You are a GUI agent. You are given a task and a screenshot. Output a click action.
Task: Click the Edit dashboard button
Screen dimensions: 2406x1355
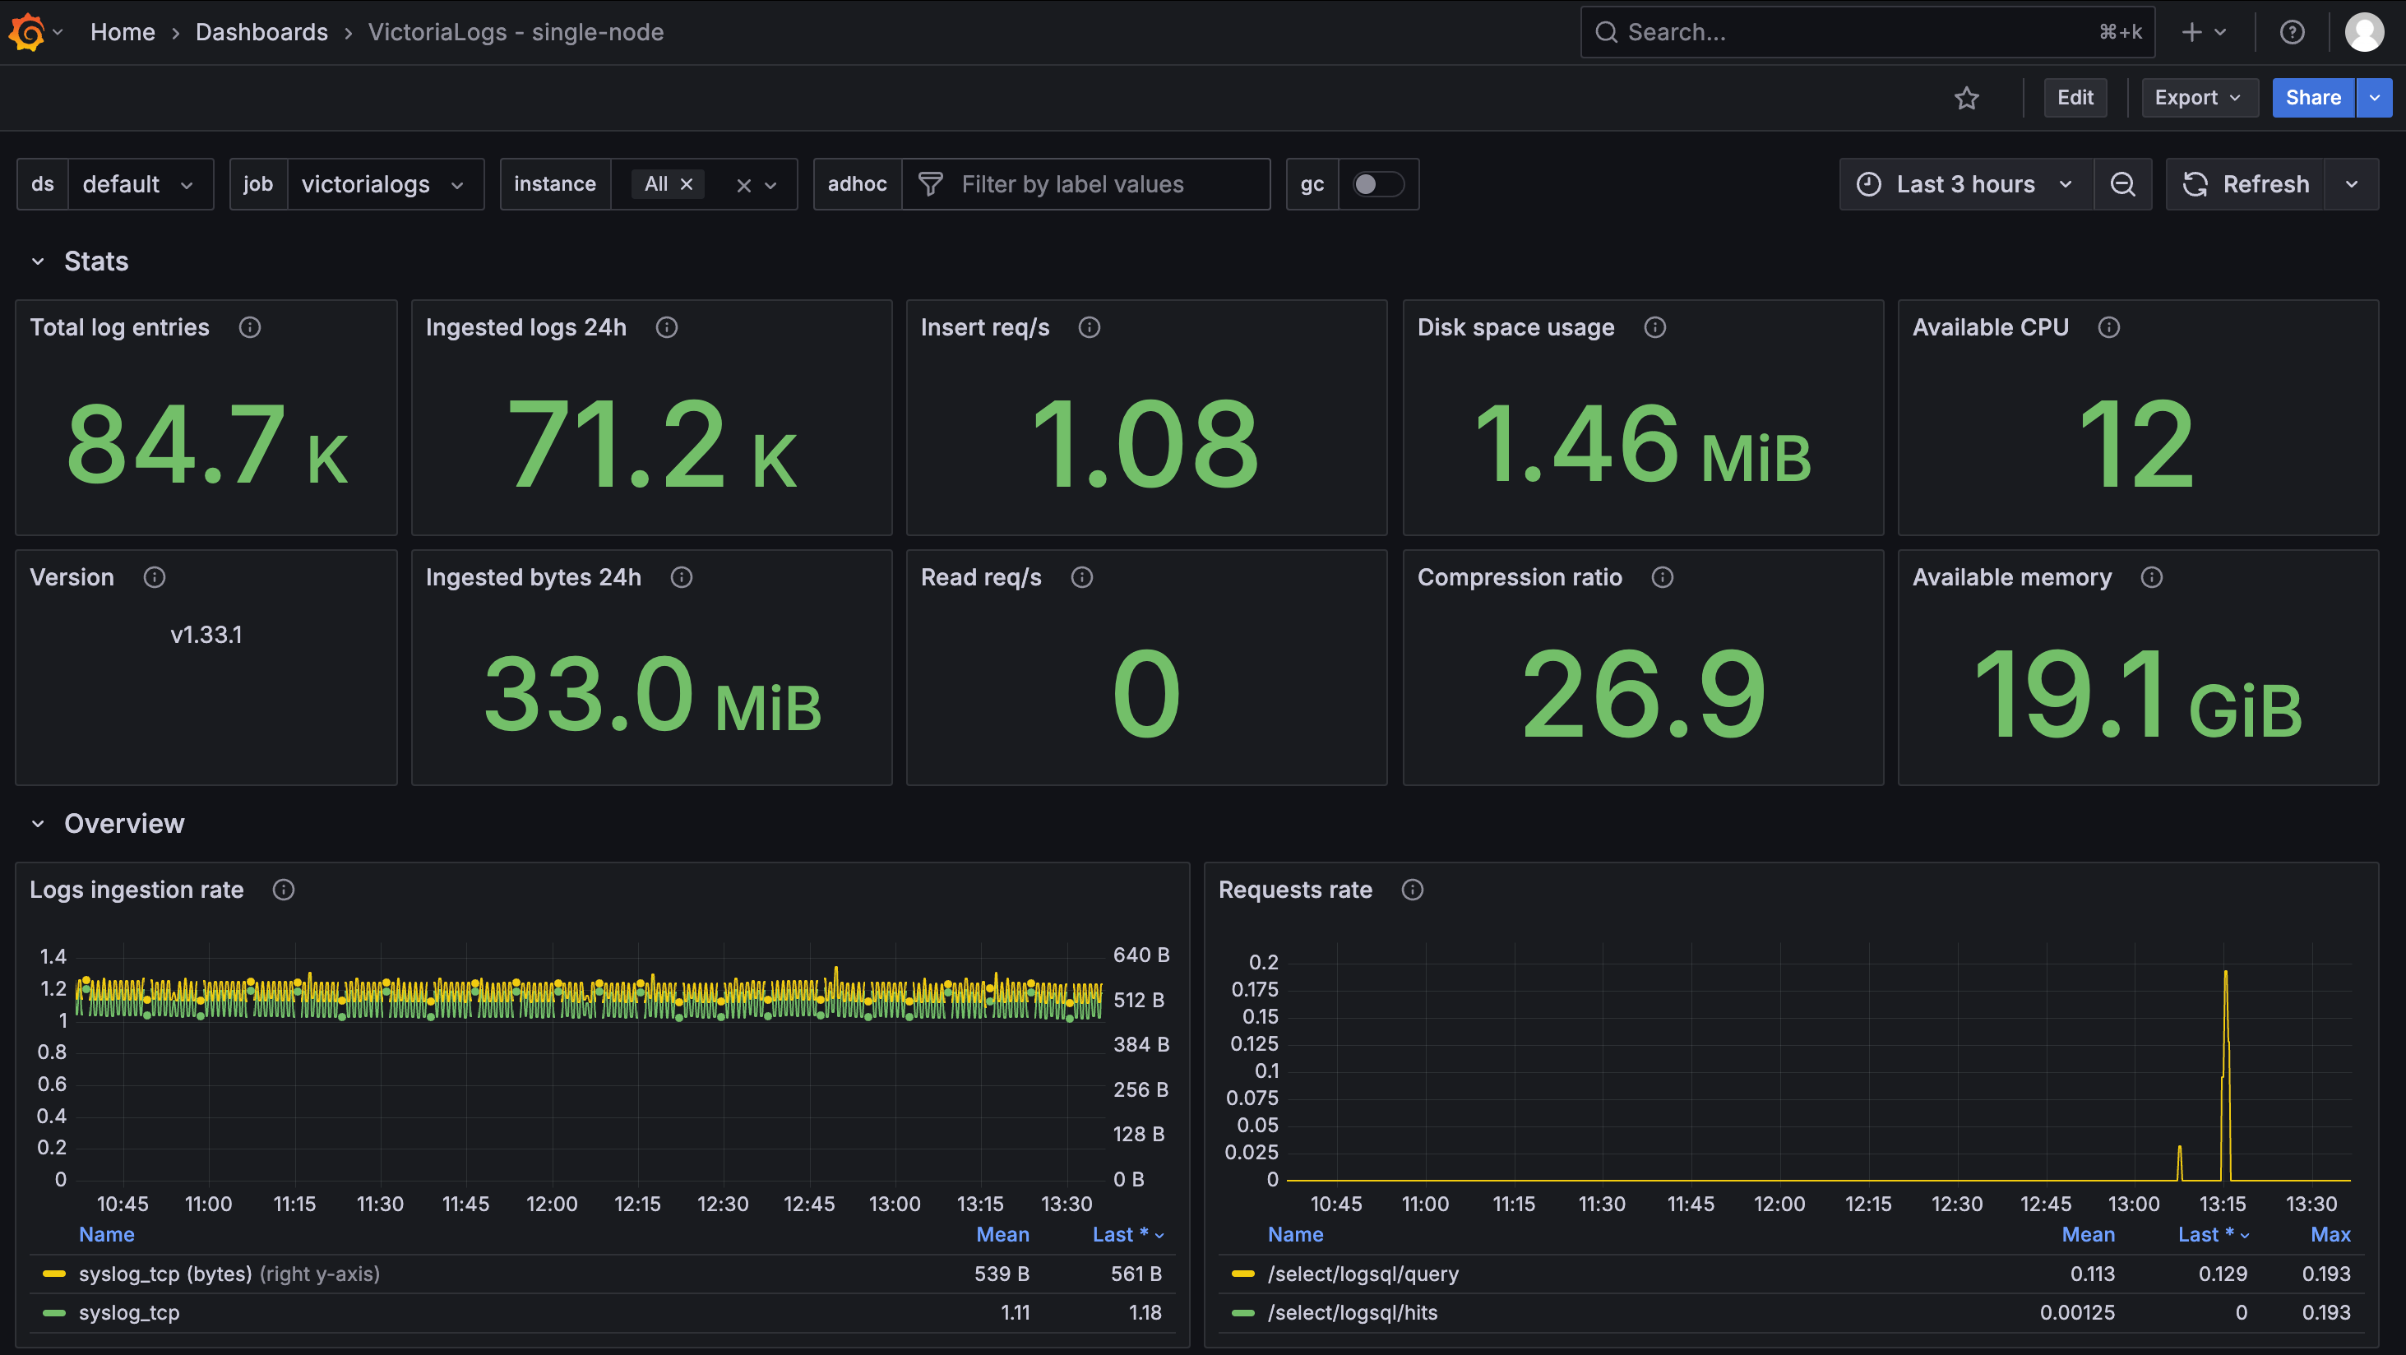click(x=2075, y=98)
